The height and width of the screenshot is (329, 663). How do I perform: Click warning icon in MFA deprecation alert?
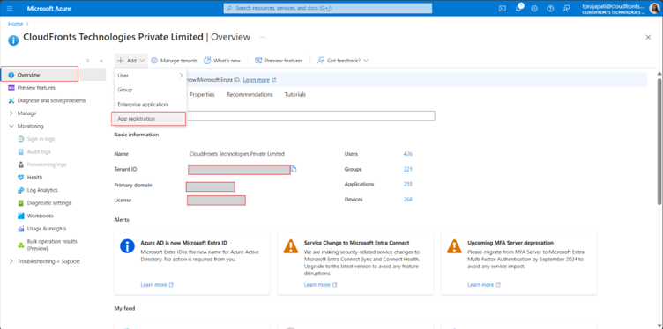pos(454,245)
